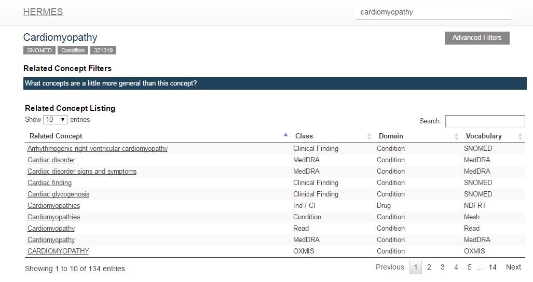
Task: Open the HERMES home link
Action: point(43,12)
